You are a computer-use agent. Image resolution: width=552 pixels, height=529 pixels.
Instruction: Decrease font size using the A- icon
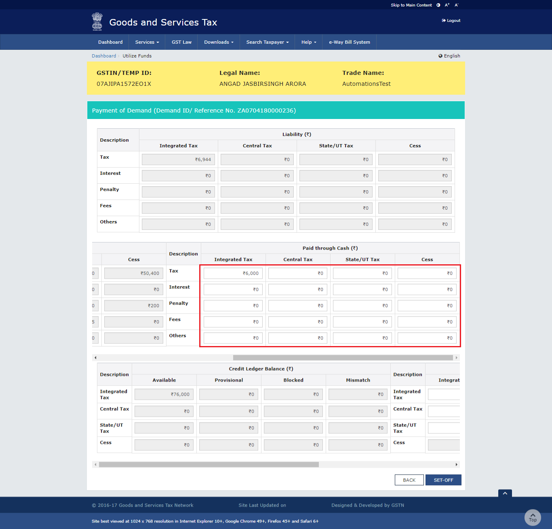(456, 5)
